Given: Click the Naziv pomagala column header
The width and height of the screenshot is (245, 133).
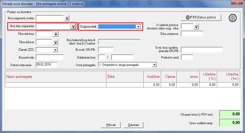Looking at the screenshot, I should pyautogui.click(x=56, y=77).
